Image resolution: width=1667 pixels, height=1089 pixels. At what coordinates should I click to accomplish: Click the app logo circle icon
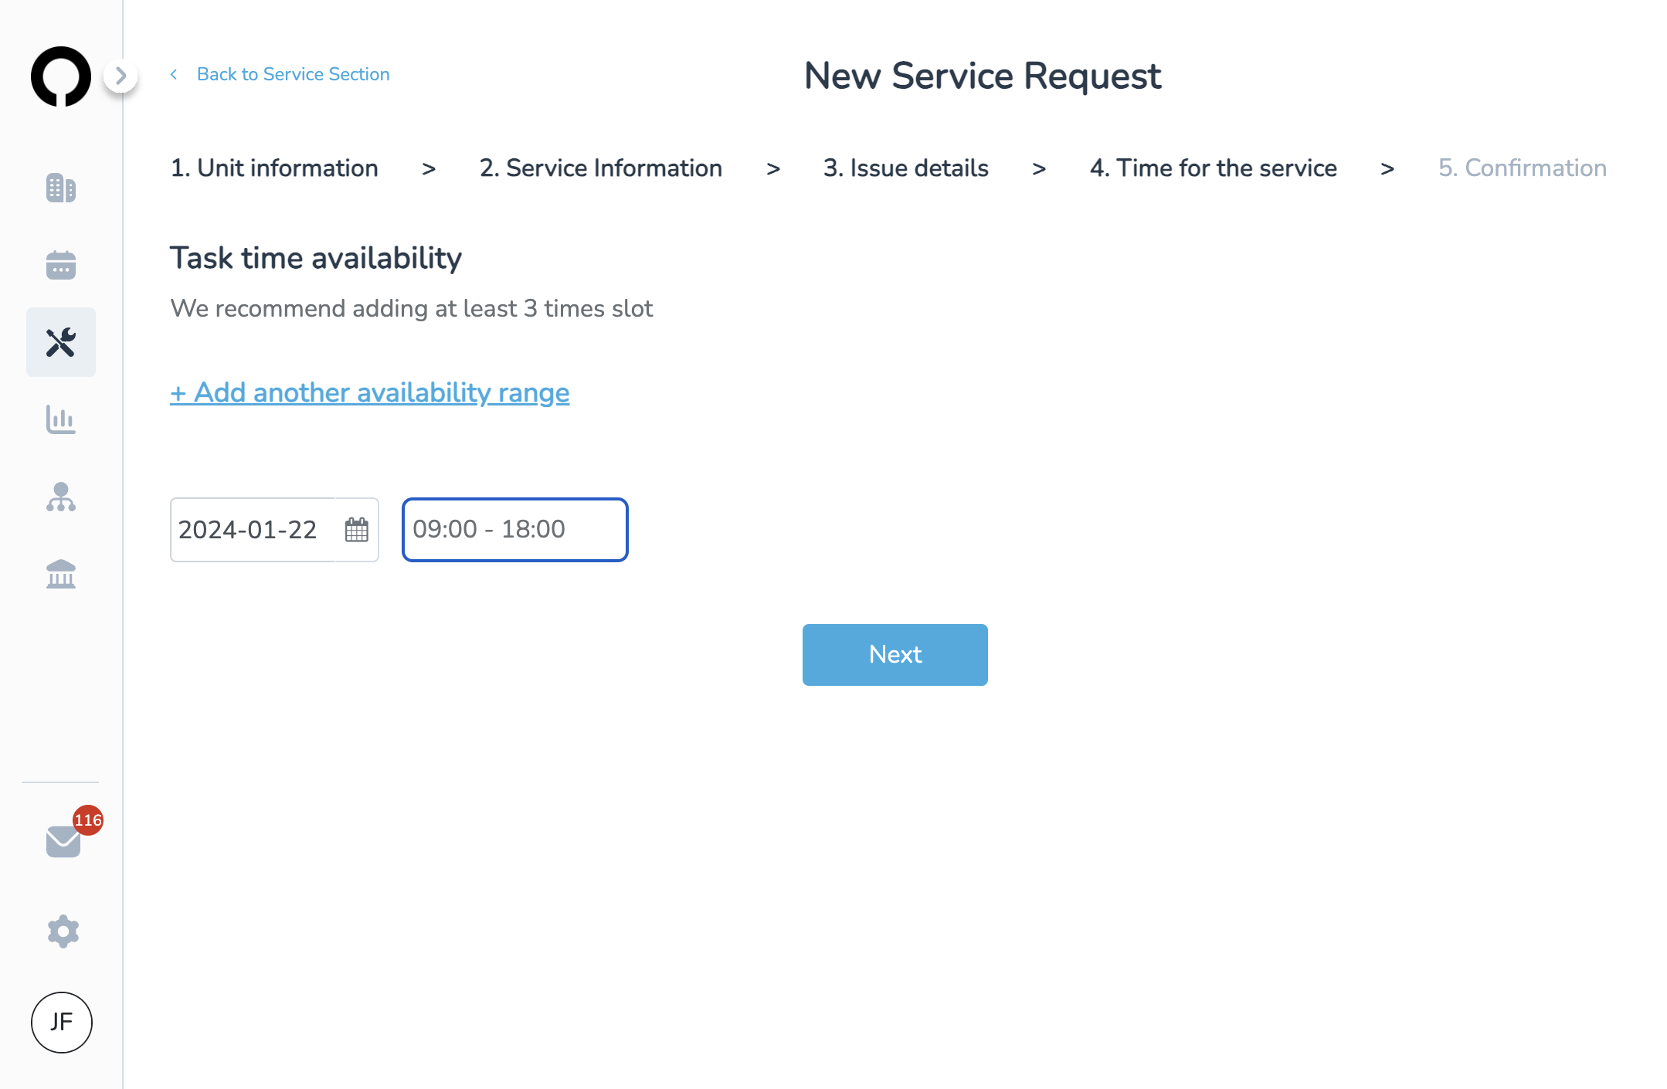[x=61, y=76]
